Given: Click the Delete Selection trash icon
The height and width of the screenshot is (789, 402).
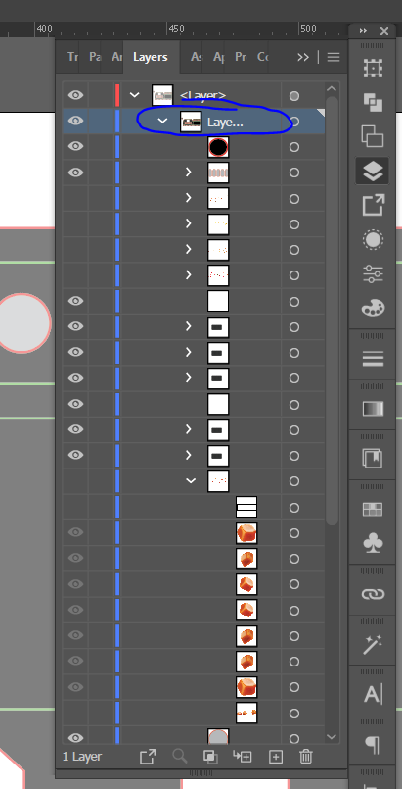Looking at the screenshot, I should click(x=306, y=757).
